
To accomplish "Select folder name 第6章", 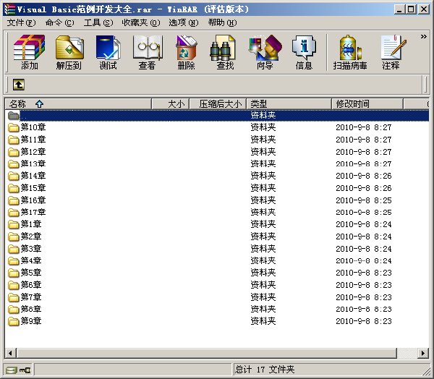I will click(31, 285).
